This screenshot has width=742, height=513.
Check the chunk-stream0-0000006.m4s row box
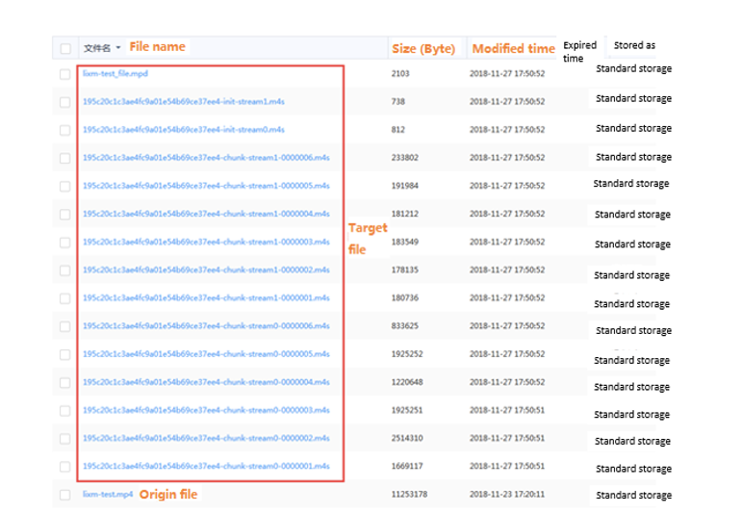[x=65, y=326]
